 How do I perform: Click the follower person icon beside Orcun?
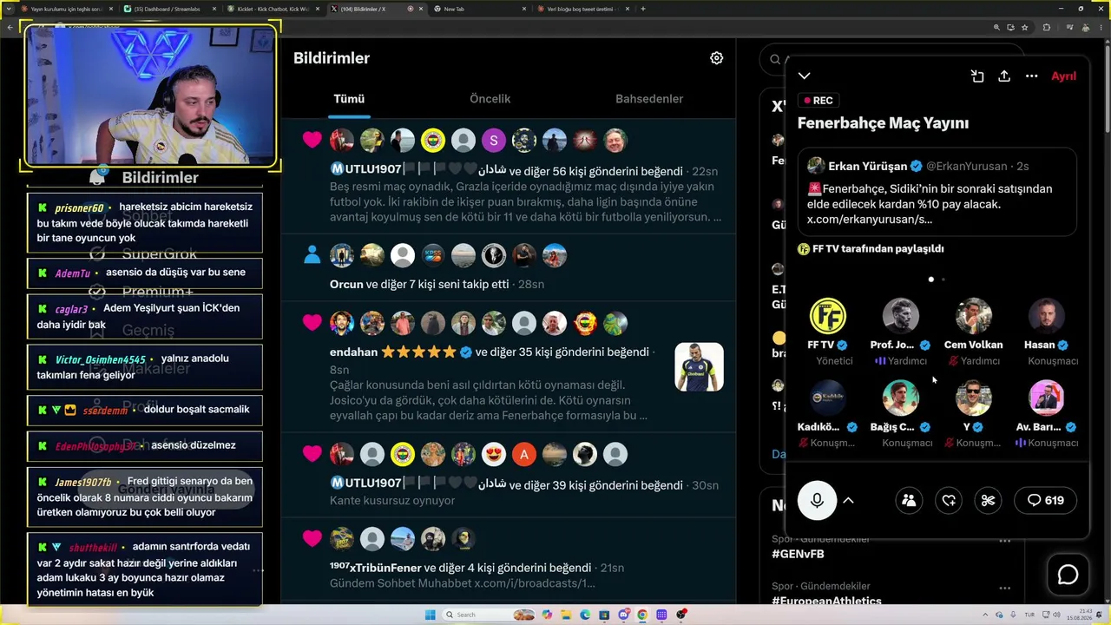click(x=312, y=255)
